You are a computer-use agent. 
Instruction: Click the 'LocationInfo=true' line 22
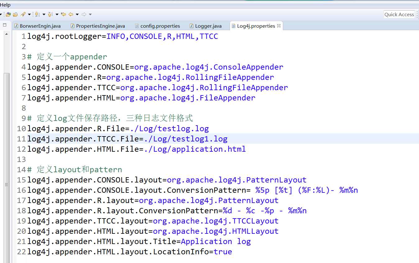(x=130, y=252)
